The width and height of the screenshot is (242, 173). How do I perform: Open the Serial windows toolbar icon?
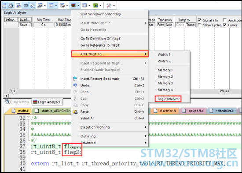62,6
